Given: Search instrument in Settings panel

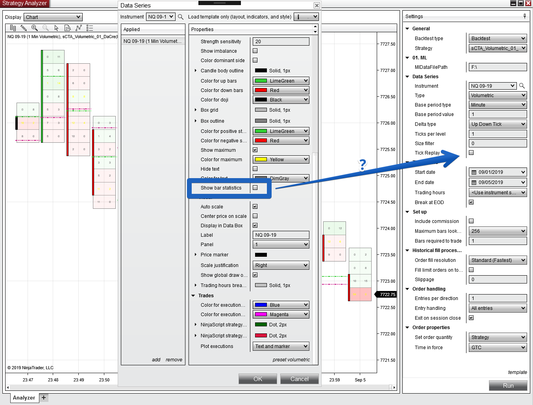Looking at the screenshot, I should [x=522, y=86].
